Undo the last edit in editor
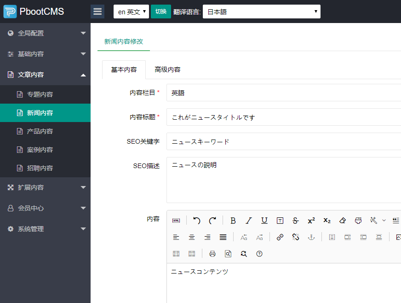Image resolution: width=401 pixels, height=303 pixels. (x=197, y=221)
